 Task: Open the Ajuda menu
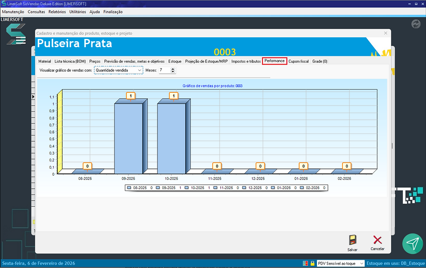click(x=95, y=12)
